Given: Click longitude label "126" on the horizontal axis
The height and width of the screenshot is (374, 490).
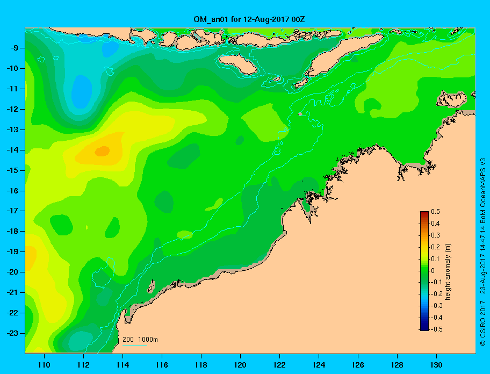Looking at the screenshot, I should (x=358, y=365).
